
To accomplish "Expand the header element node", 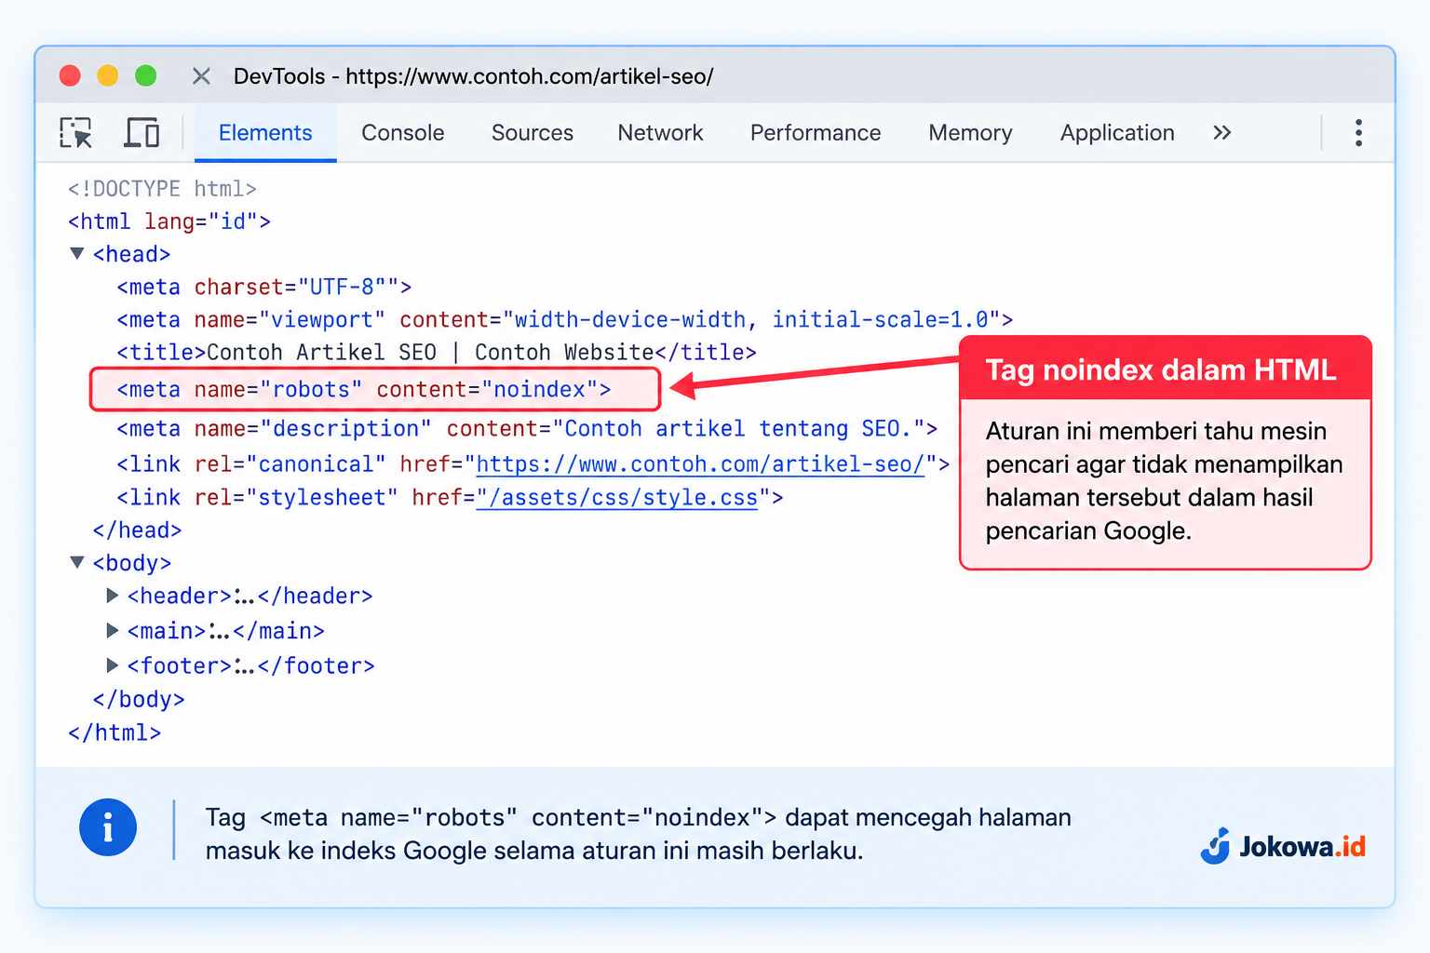I will click(x=112, y=596).
